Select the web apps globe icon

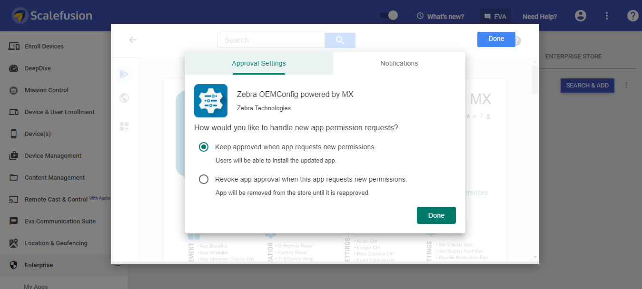tap(124, 98)
